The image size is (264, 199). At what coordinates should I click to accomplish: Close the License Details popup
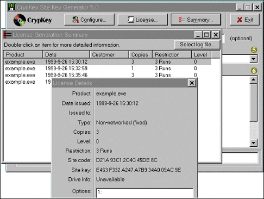click(192, 83)
